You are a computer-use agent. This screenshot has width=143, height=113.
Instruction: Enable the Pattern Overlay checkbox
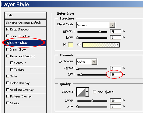[x=8, y=96]
